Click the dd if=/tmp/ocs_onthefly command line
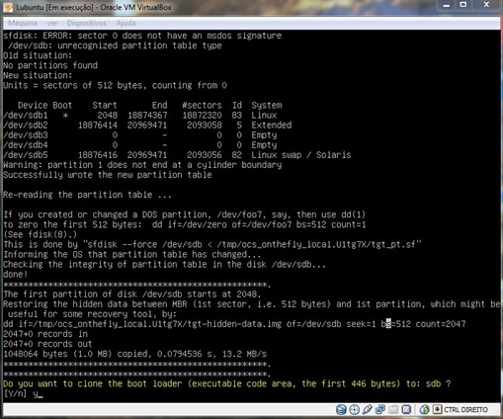The height and width of the screenshot is (419, 503). tap(234, 324)
